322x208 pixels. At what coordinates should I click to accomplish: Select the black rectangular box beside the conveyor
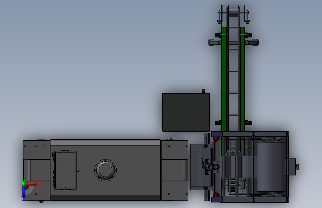[186, 112]
